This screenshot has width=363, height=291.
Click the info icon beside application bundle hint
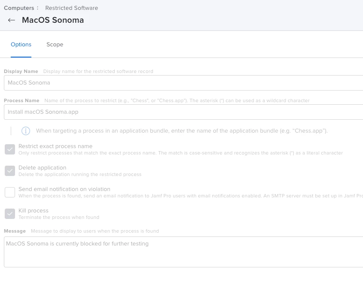click(26, 131)
